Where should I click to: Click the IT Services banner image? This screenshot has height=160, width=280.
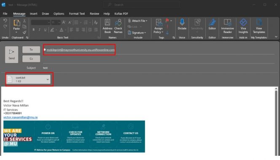tap(74, 136)
